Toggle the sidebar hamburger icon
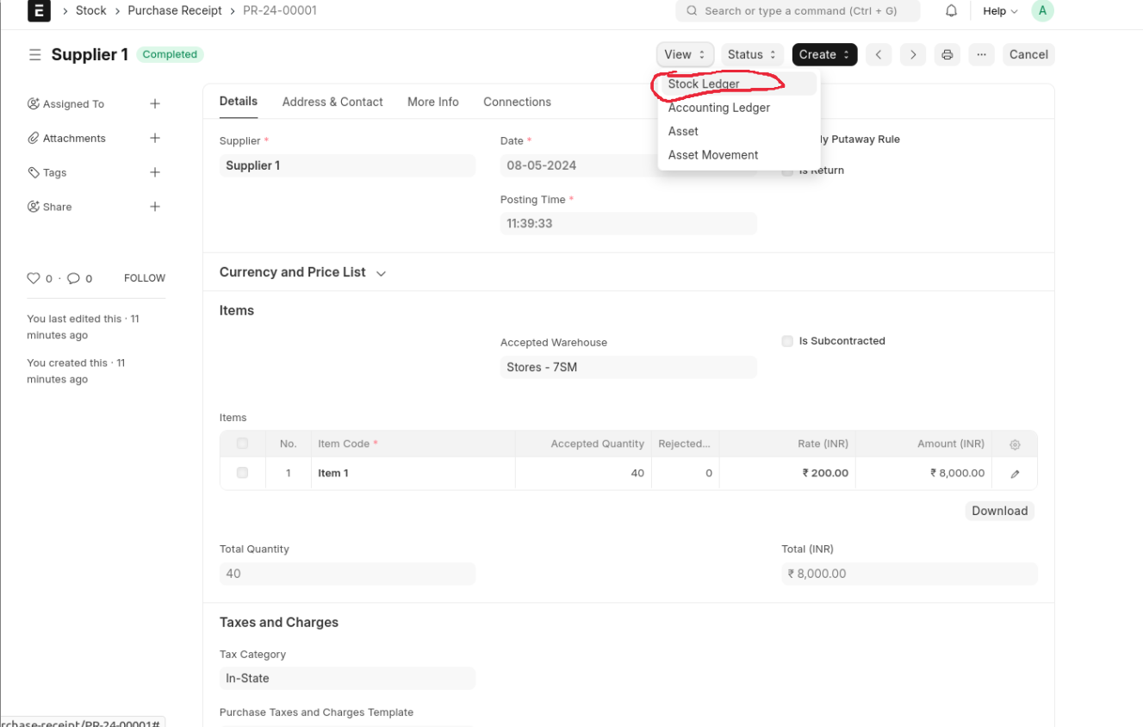The height and width of the screenshot is (727, 1143). pyautogui.click(x=34, y=54)
